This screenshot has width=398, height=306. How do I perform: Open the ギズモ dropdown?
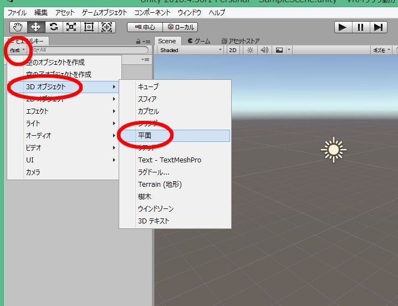[381, 50]
